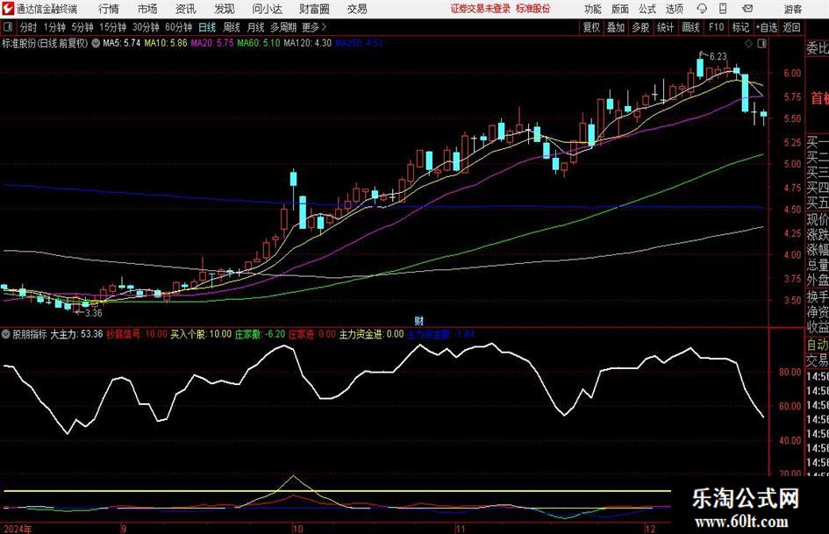This screenshot has height=534, width=829.
Task: Click the 统计 statistics button
Action: point(665,27)
